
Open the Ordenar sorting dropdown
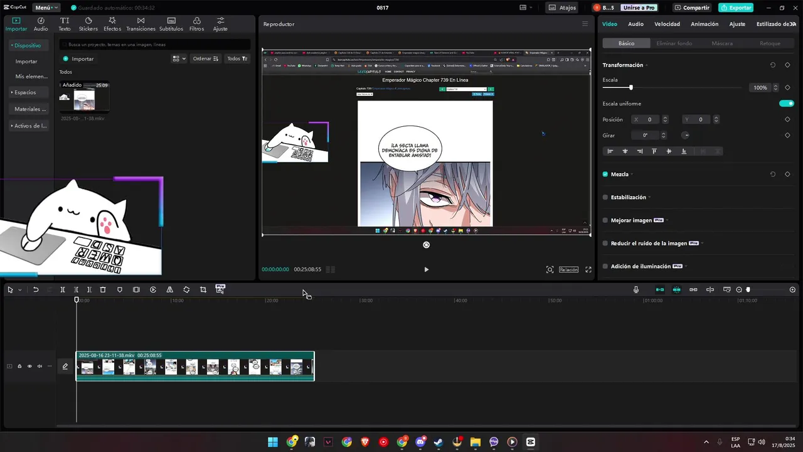click(206, 58)
